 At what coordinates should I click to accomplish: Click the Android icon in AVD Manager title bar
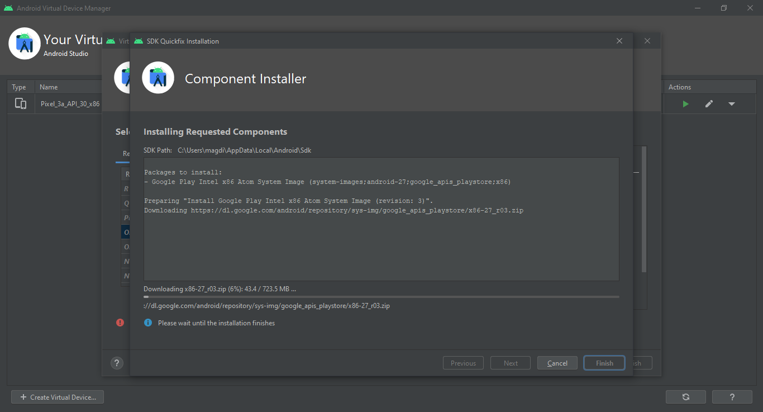(8, 8)
